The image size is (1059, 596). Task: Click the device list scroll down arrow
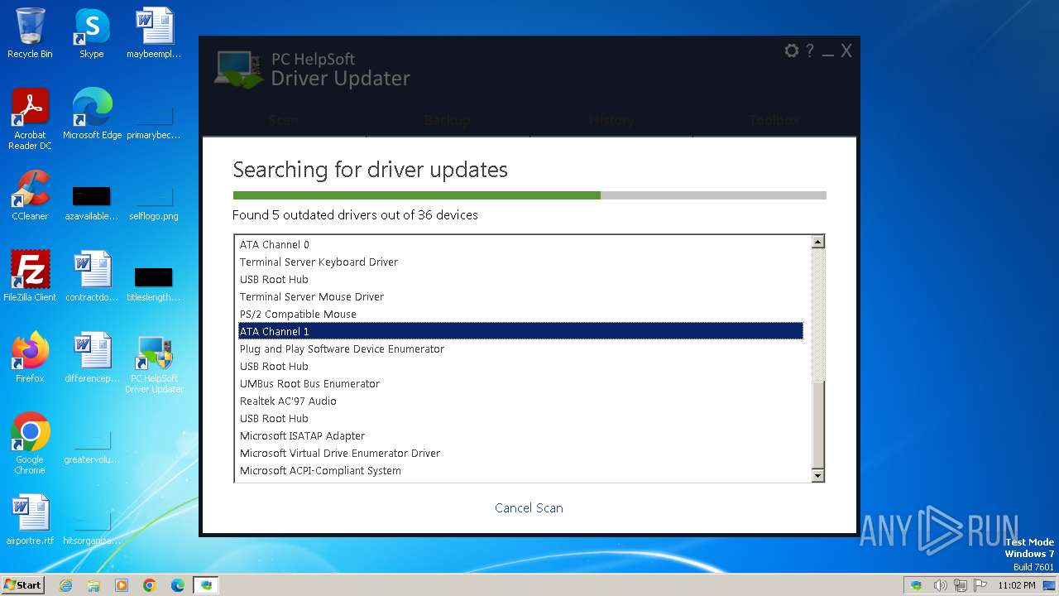(x=817, y=476)
